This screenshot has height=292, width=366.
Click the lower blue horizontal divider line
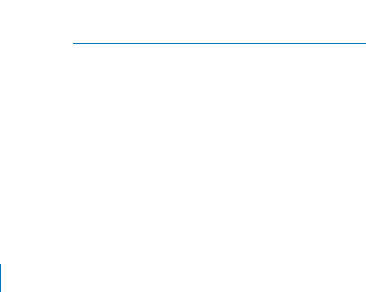point(220,43)
